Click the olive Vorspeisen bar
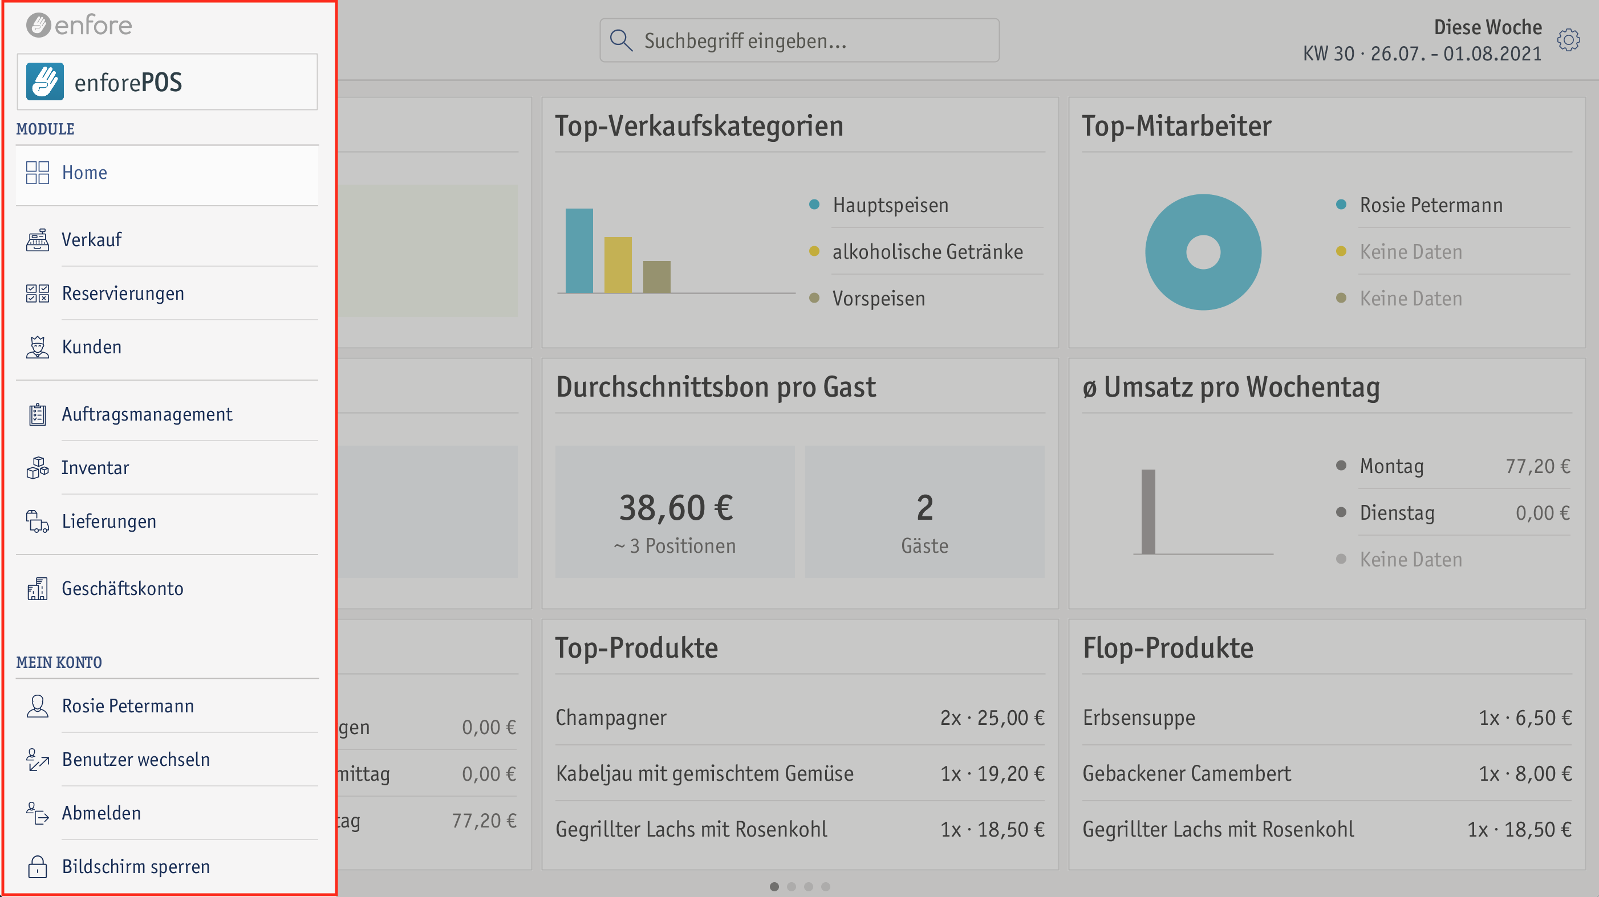The image size is (1599, 897). (x=657, y=276)
